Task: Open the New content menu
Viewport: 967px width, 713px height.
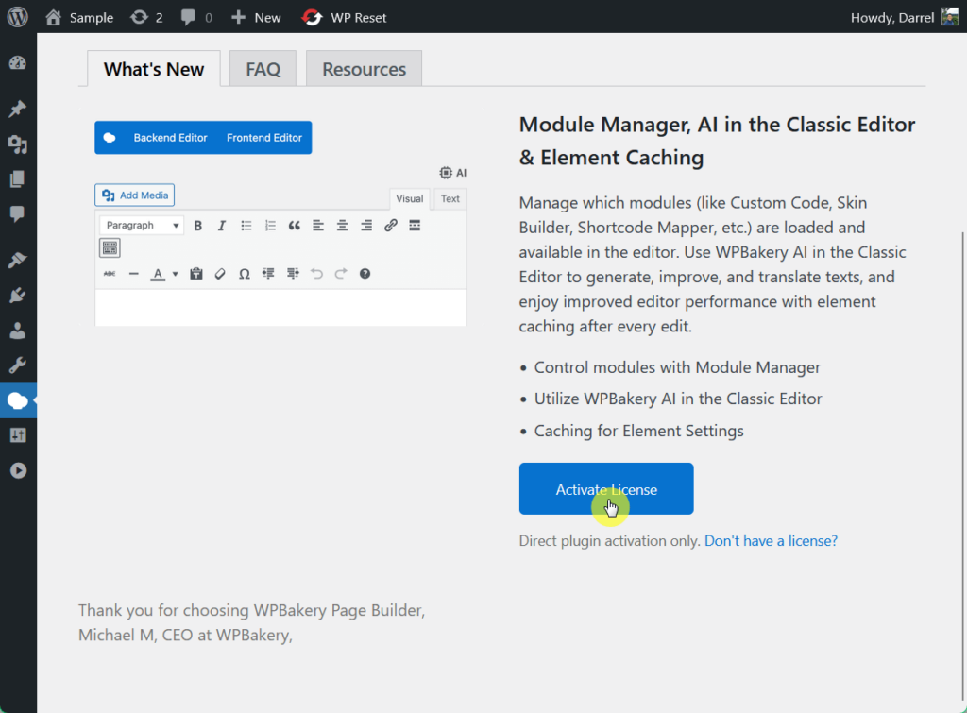Action: [x=255, y=17]
